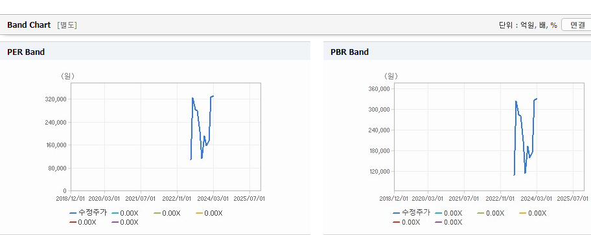Image resolution: width=591 pixels, height=235 pixels.
Task: Toggle red 0.00X legend entry in PBR Band chart
Action: pos(406,222)
